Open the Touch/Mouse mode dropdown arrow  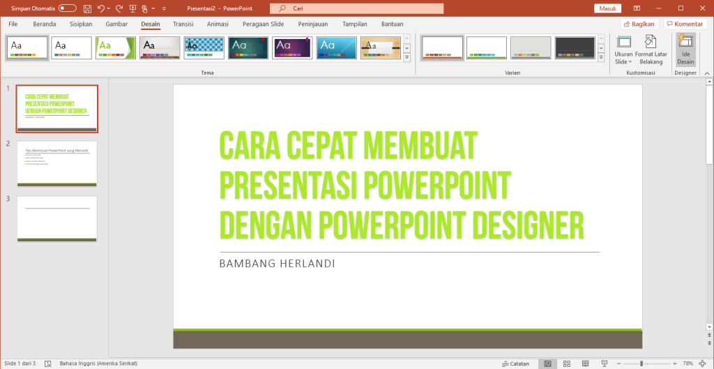pos(153,8)
